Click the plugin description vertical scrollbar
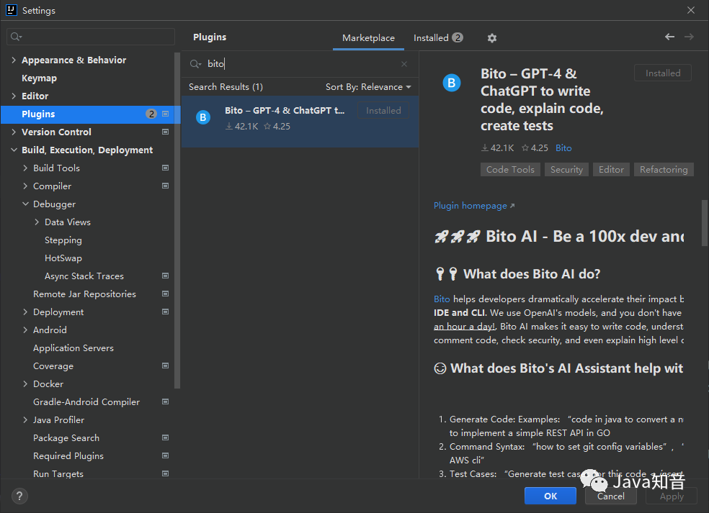This screenshot has width=709, height=513. pos(705,224)
